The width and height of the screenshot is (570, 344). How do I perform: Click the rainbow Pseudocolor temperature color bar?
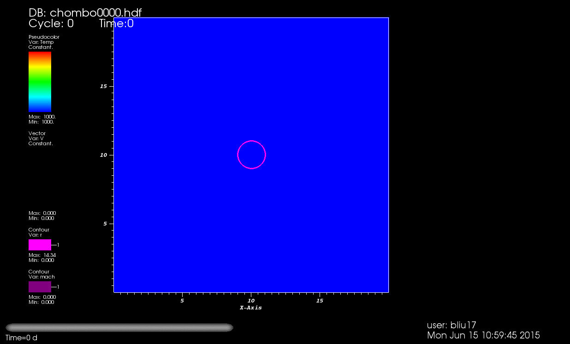click(x=40, y=82)
